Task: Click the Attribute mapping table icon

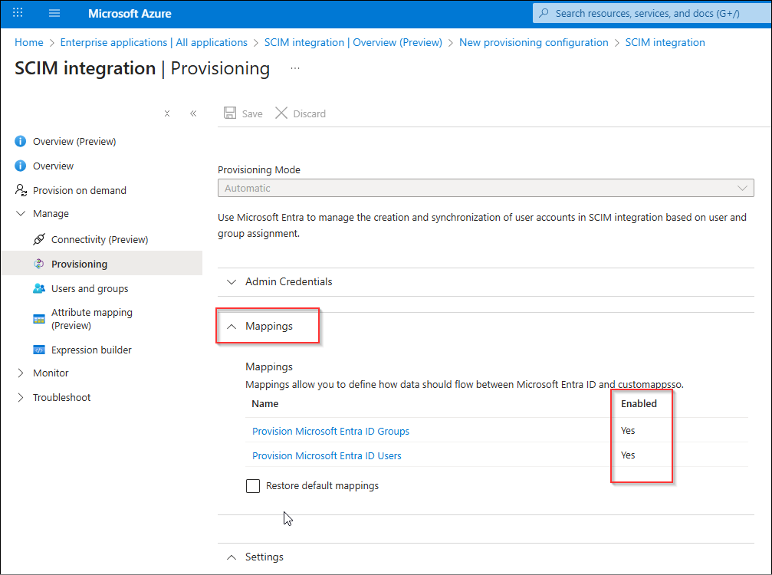Action: [39, 319]
